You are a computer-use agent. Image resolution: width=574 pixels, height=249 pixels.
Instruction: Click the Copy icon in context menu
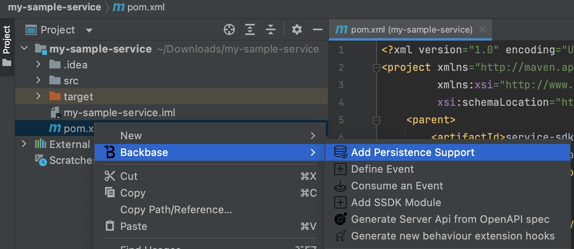[109, 193]
